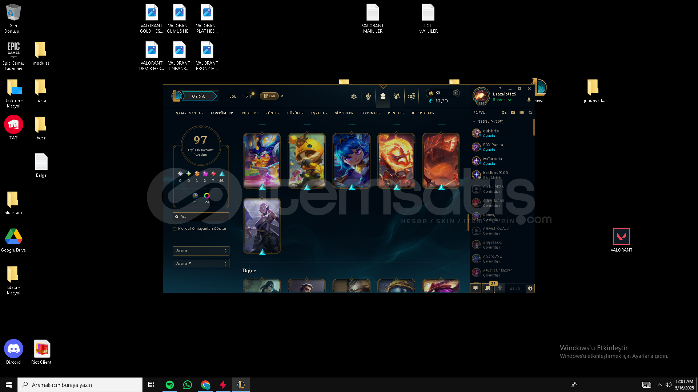Select the bee-costume Teemo skin card
698x392 pixels.
(306, 160)
